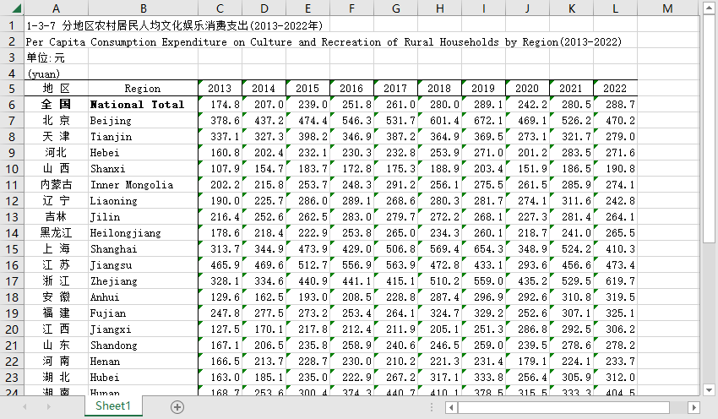Click the 'Jilin' cell
The height and width of the screenshot is (419, 718).
pos(143,216)
